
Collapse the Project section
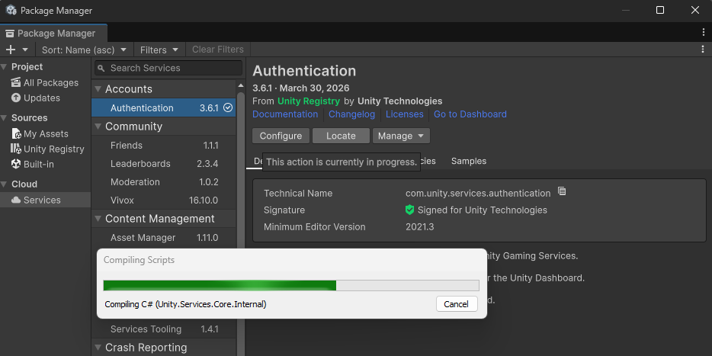click(x=4, y=67)
